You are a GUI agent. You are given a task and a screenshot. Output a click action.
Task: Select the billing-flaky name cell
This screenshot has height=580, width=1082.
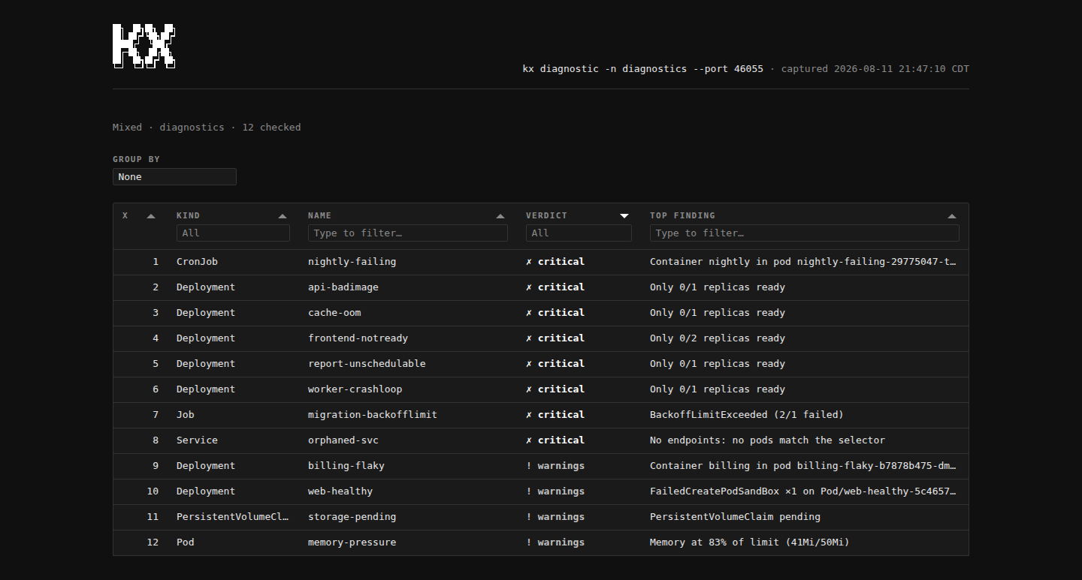346,466
